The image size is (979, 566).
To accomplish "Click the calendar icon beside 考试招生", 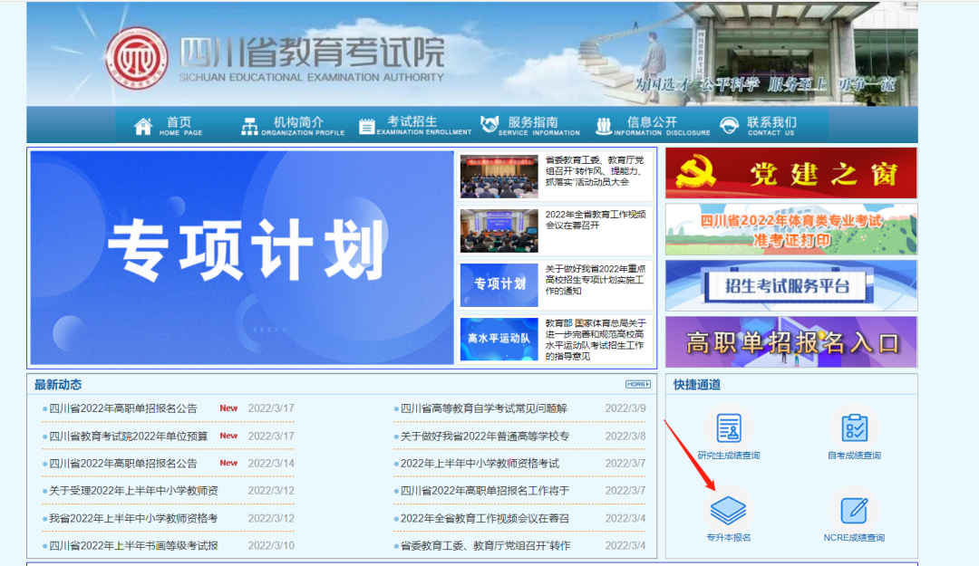I will click(x=366, y=126).
